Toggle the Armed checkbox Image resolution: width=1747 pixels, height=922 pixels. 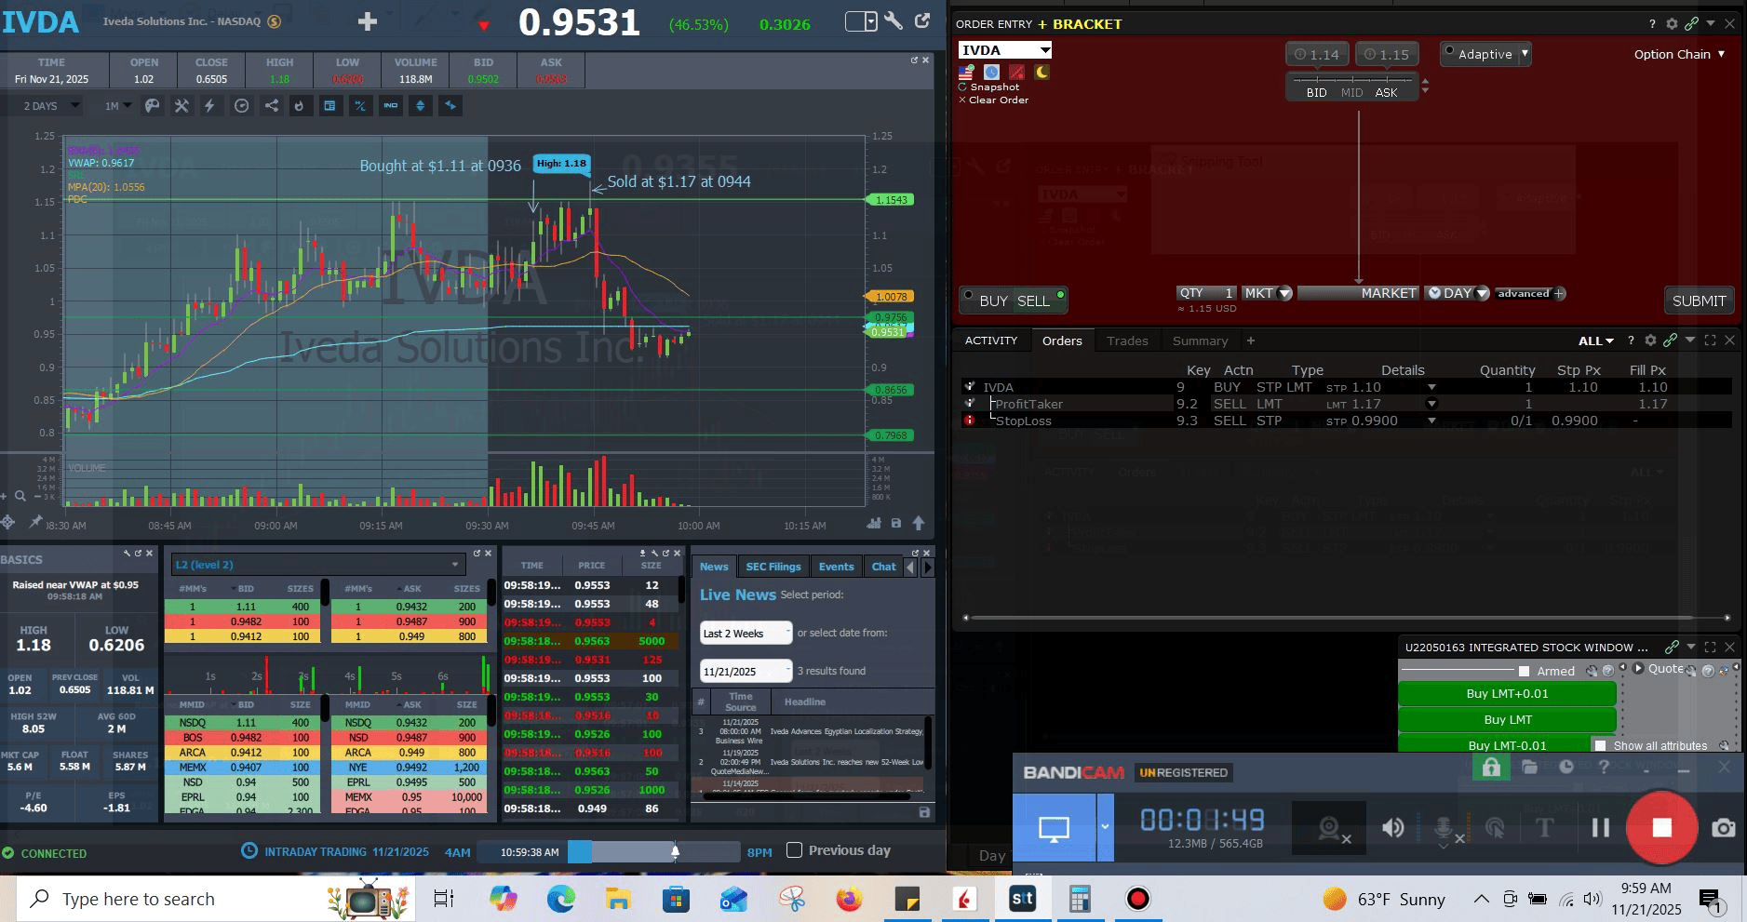[1524, 671]
